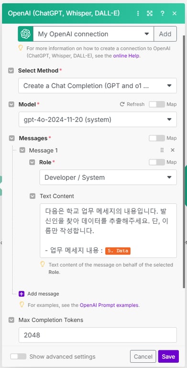
Task: Open the online Help link
Action: coord(127,56)
